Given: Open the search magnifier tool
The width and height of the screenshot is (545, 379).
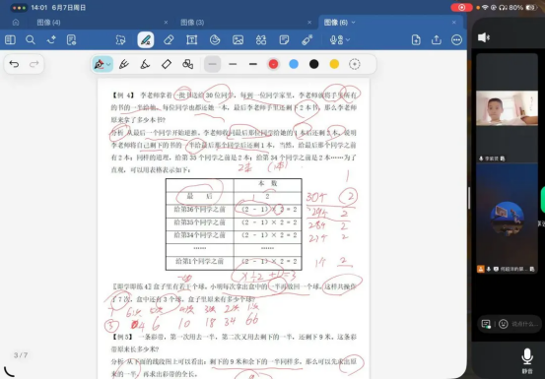Looking at the screenshot, I should pyautogui.click(x=31, y=40).
